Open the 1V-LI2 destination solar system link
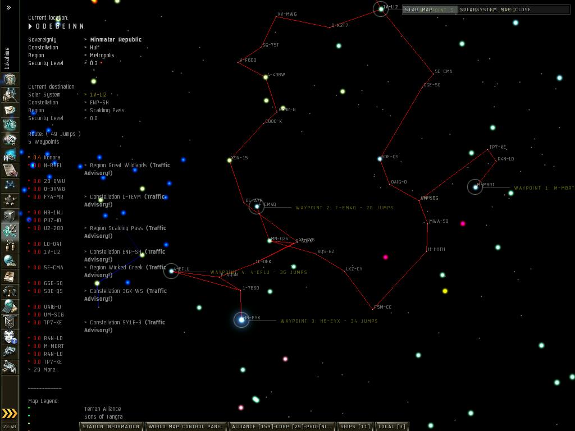This screenshot has height=431, width=575. [98, 94]
